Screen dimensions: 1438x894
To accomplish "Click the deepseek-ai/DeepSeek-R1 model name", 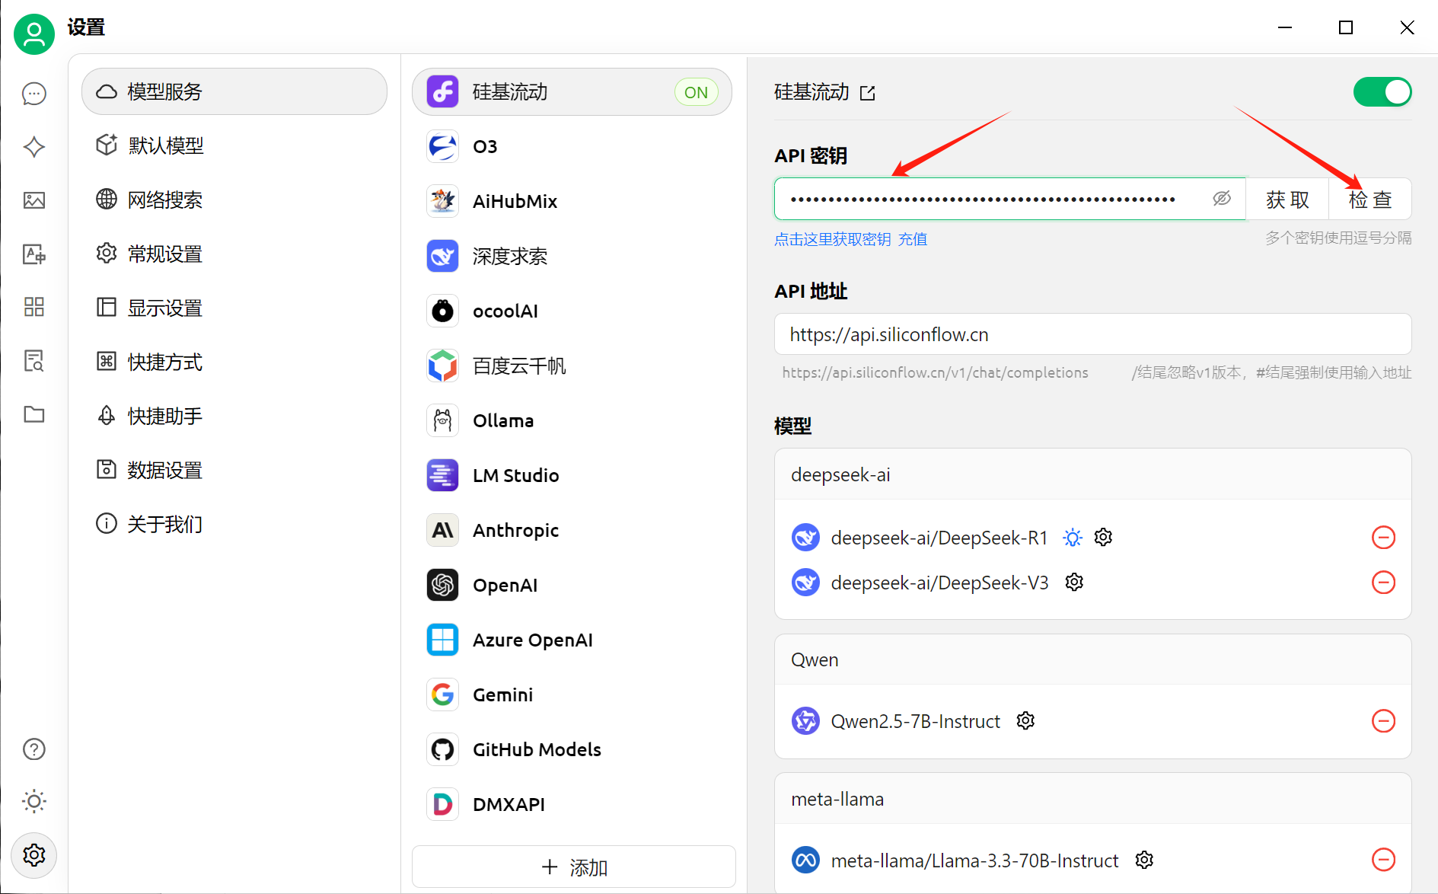I will click(x=939, y=538).
